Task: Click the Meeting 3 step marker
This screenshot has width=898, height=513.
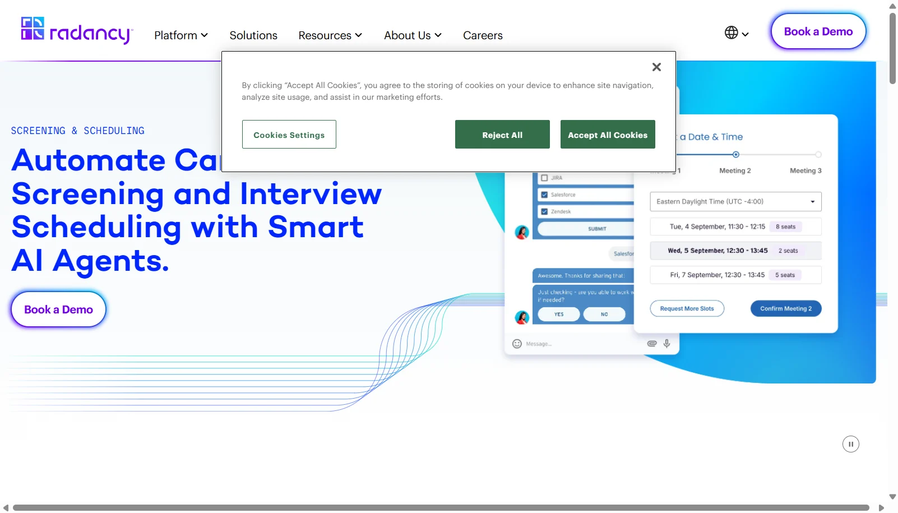Action: pyautogui.click(x=818, y=154)
